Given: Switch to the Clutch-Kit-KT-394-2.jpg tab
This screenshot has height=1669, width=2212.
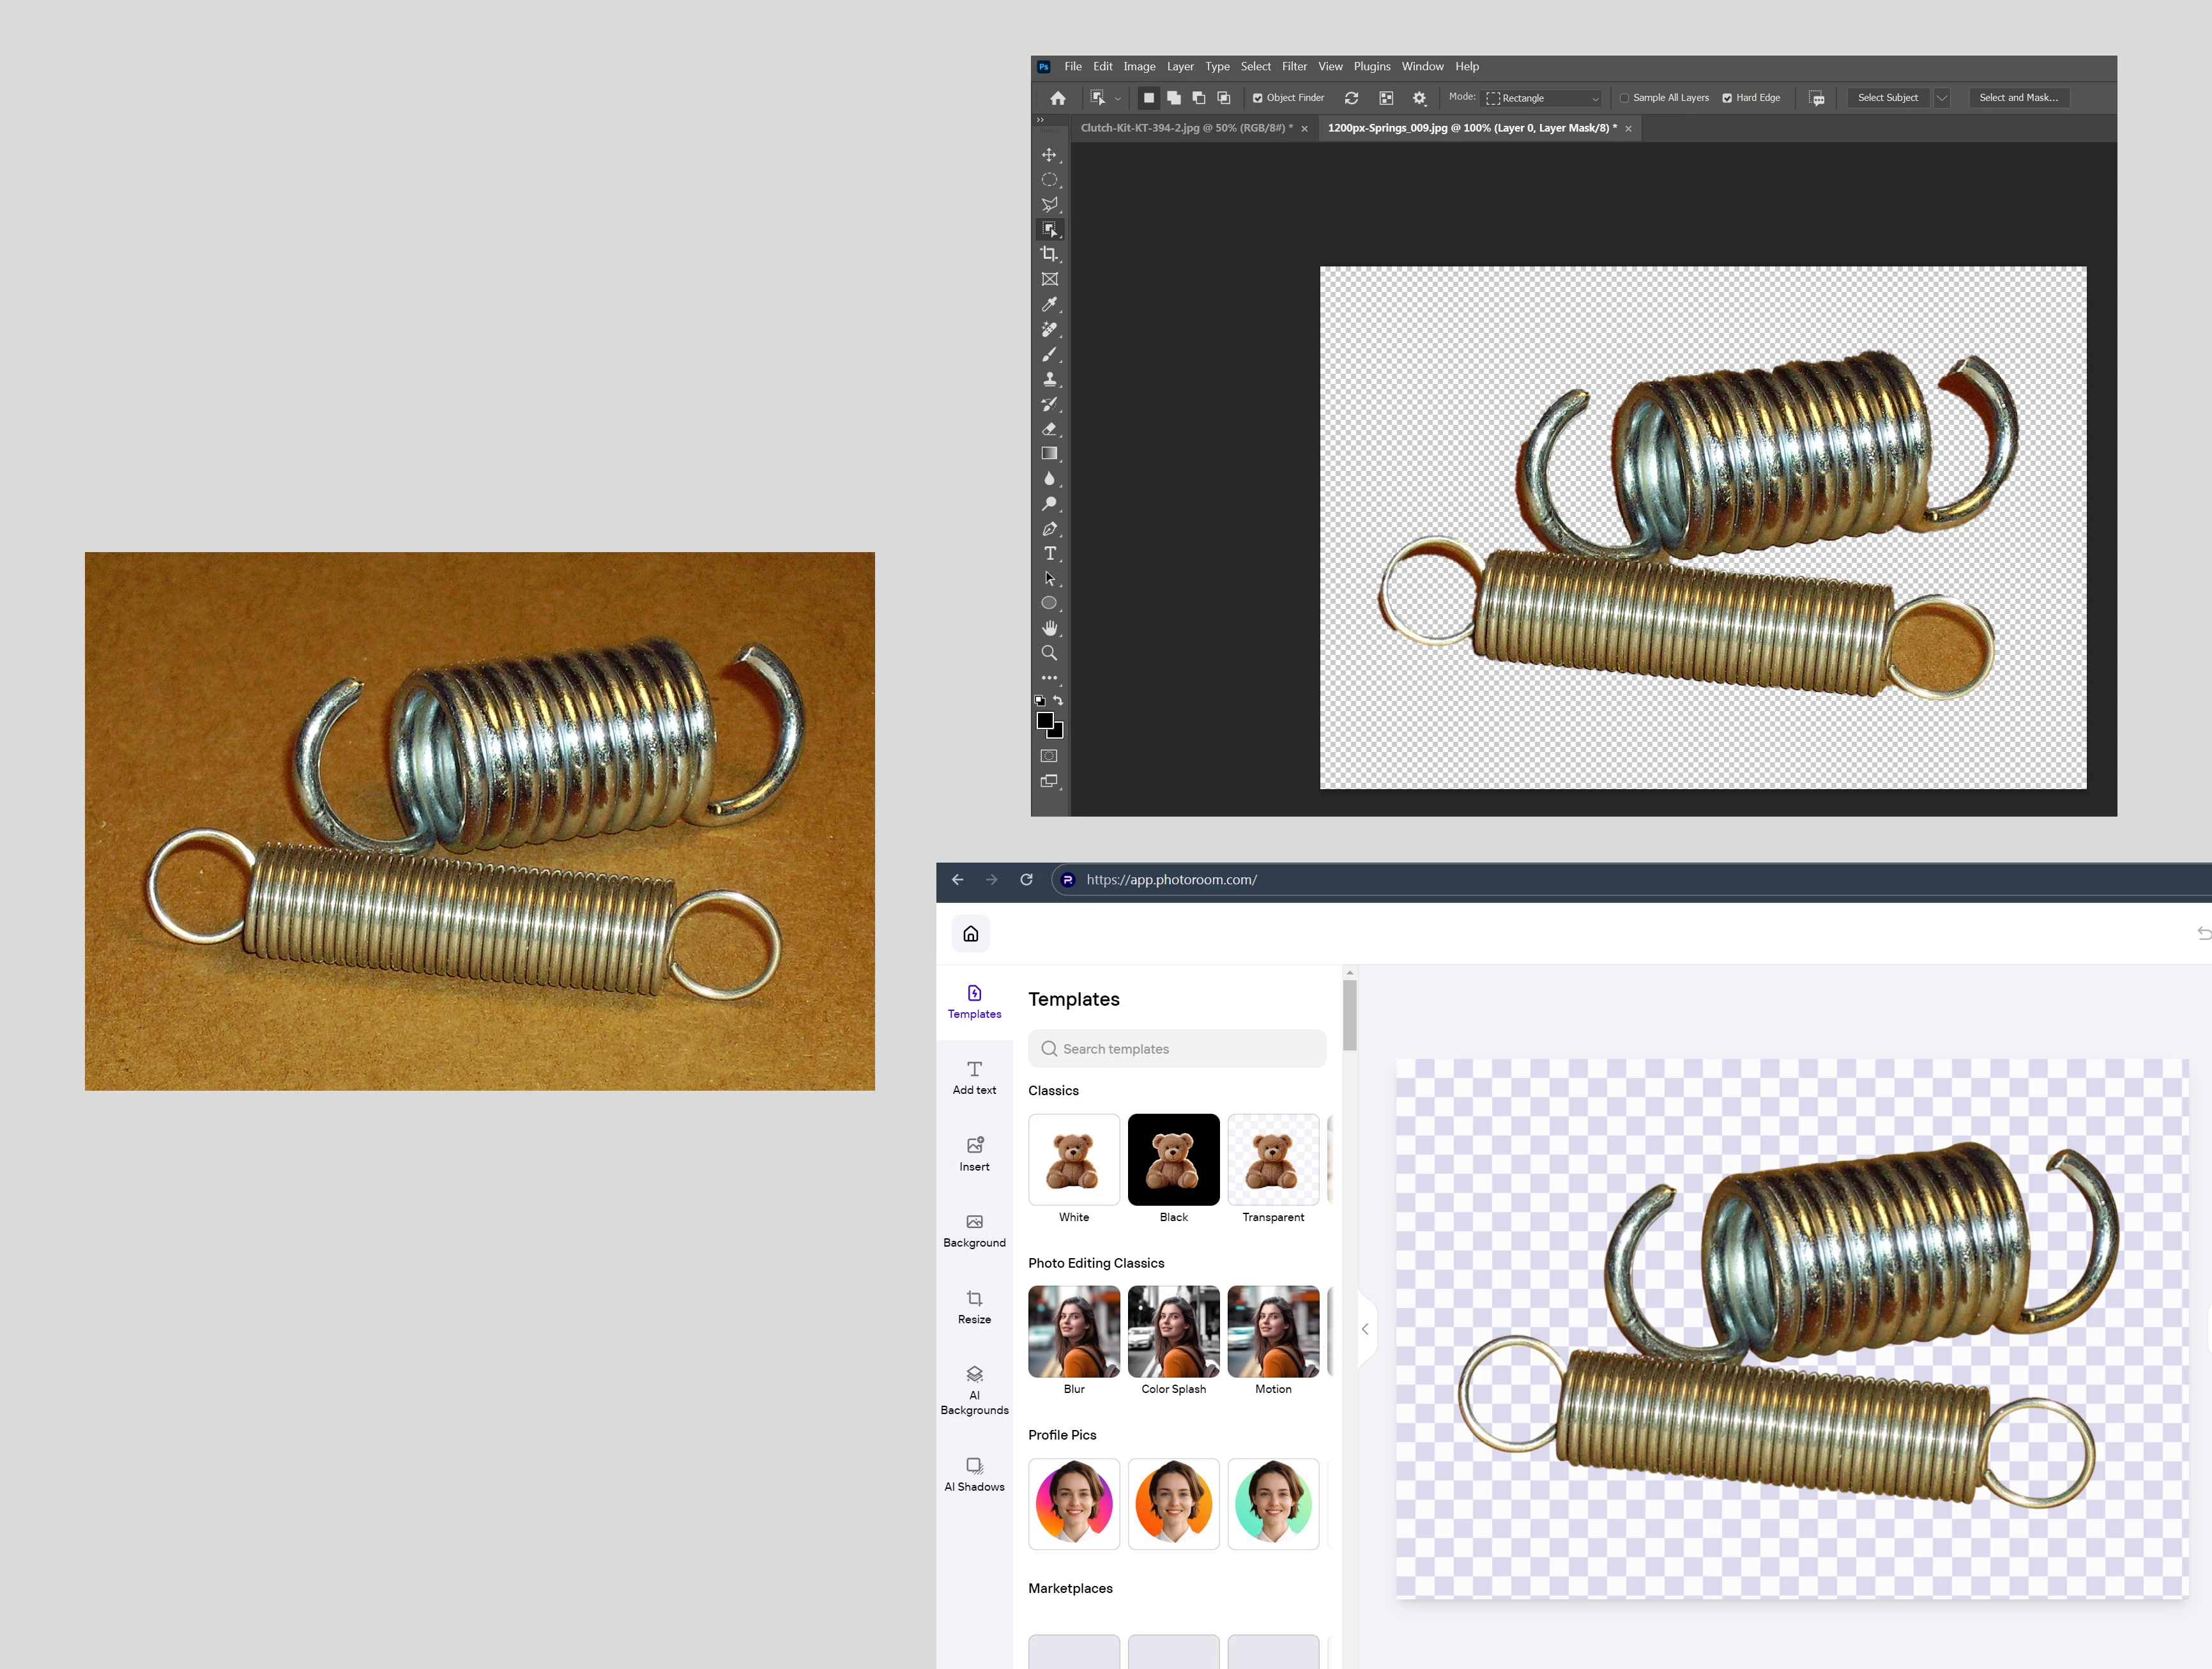Looking at the screenshot, I should (x=1186, y=128).
